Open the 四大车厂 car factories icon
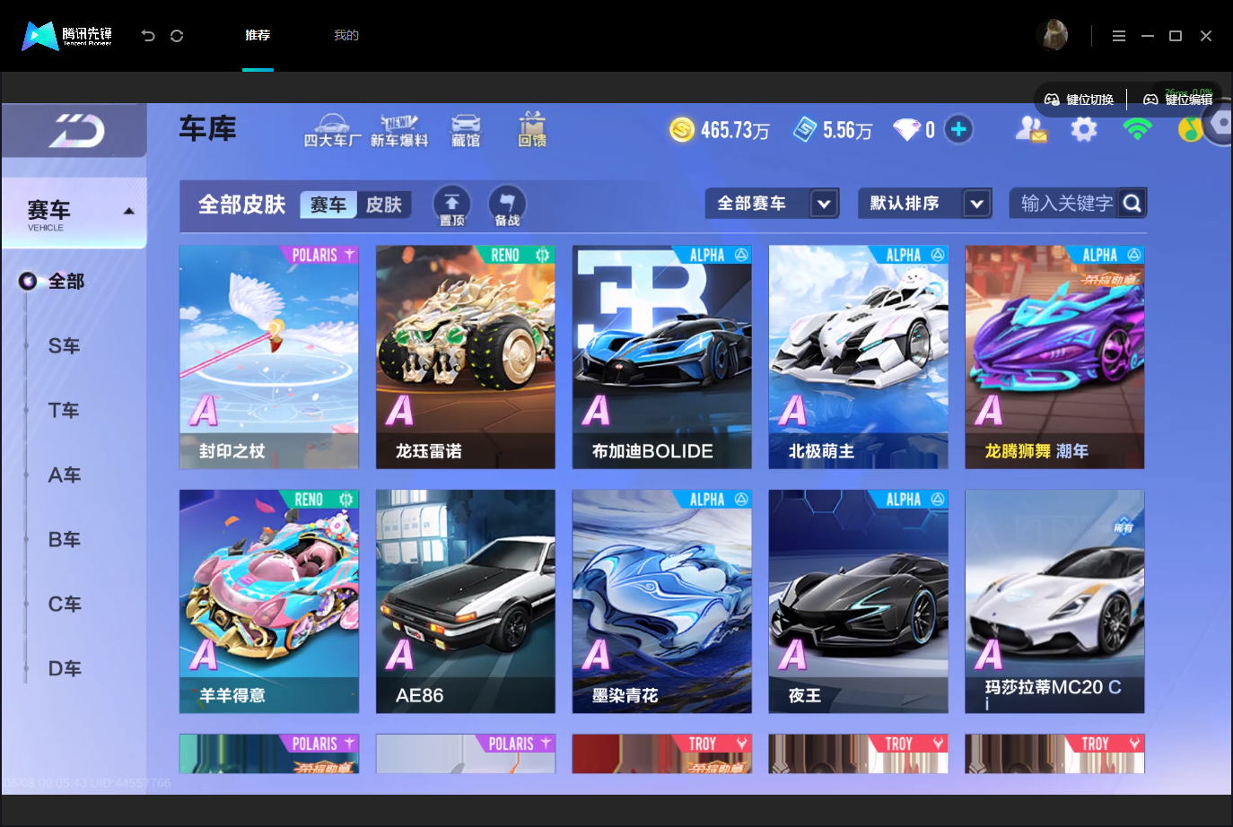The width and height of the screenshot is (1233, 827). pyautogui.click(x=332, y=131)
